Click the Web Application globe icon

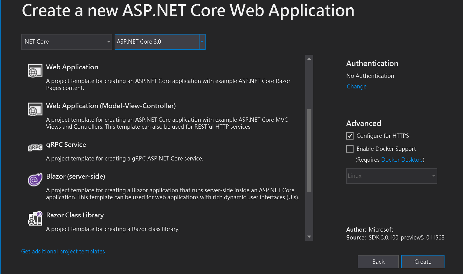(35, 71)
